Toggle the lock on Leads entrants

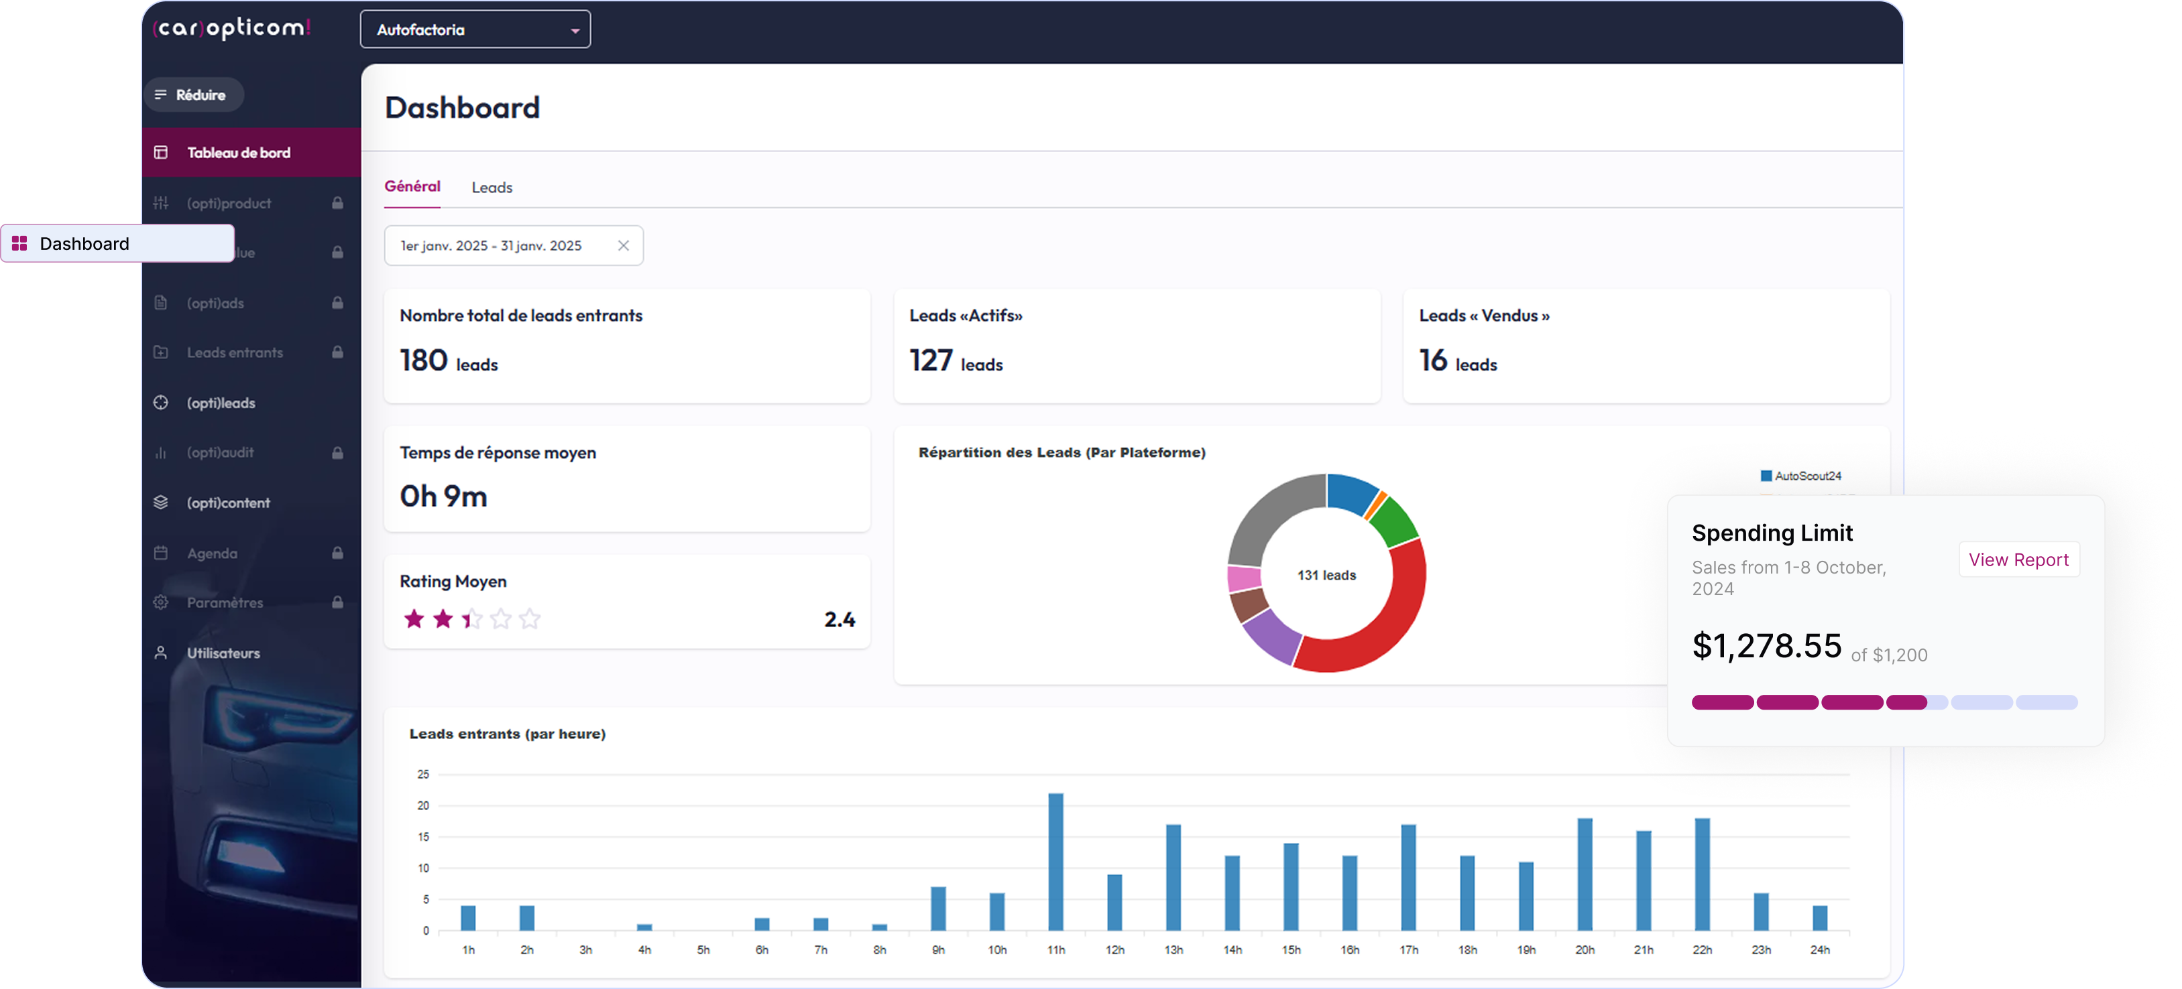pyautogui.click(x=338, y=352)
